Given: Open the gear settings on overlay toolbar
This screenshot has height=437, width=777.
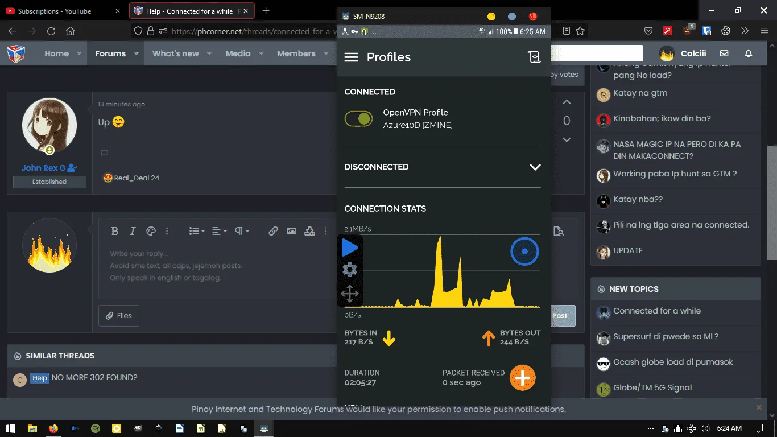Looking at the screenshot, I should [x=349, y=270].
